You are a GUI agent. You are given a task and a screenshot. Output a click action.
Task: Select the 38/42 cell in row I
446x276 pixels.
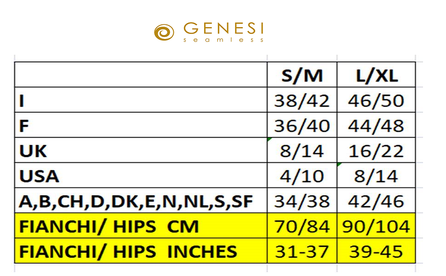tap(302, 100)
